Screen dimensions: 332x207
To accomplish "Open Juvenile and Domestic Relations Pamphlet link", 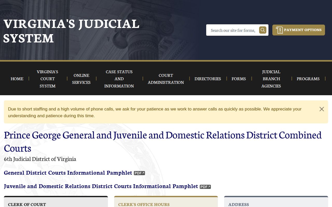I will pos(101,186).
